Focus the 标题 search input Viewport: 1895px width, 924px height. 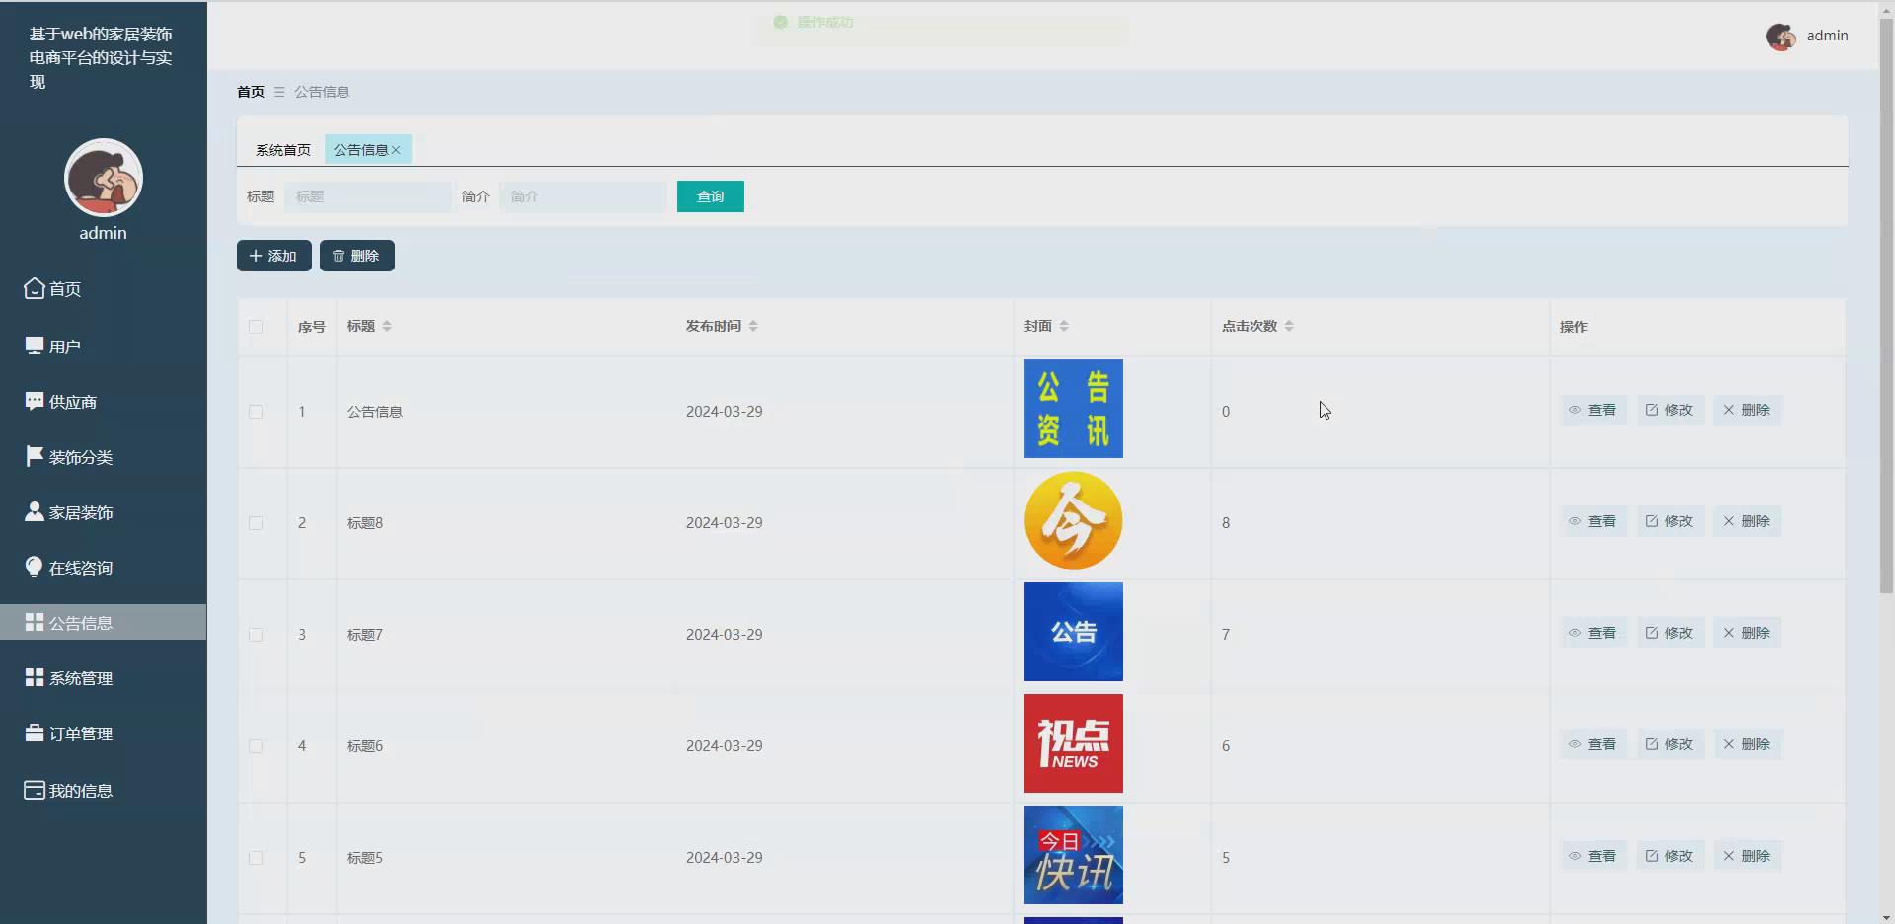point(368,196)
